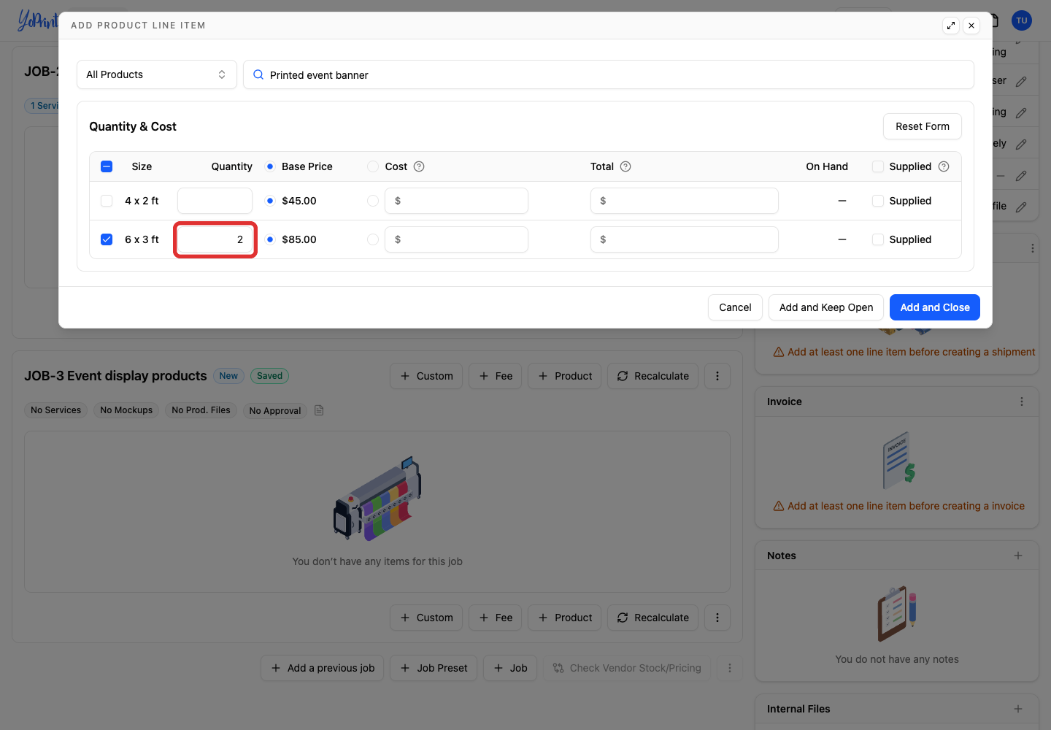Add a new note with plus icon
This screenshot has width=1051, height=730.
coord(1018,556)
